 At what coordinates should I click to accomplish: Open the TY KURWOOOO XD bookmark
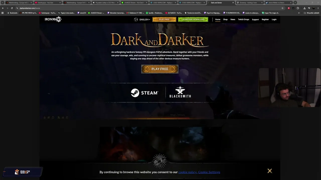pos(231,13)
